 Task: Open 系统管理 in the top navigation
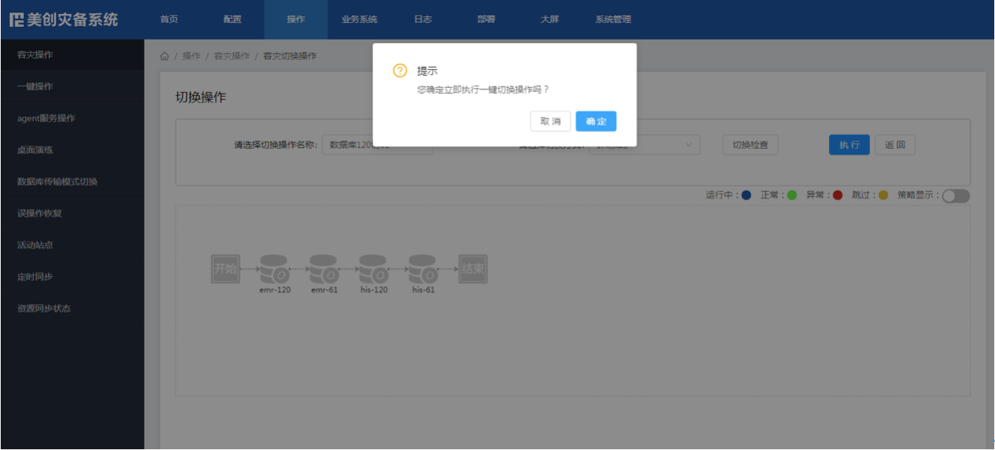[x=613, y=19]
